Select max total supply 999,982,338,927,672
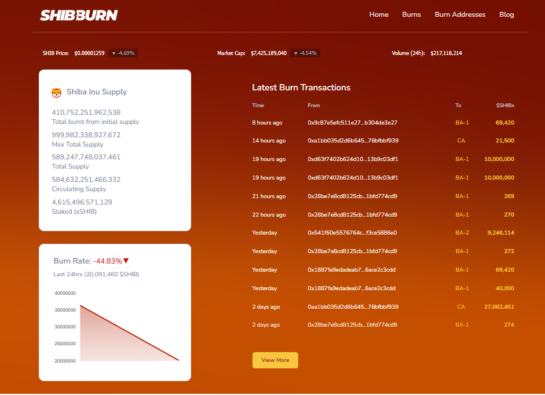This screenshot has width=545, height=395. point(86,135)
